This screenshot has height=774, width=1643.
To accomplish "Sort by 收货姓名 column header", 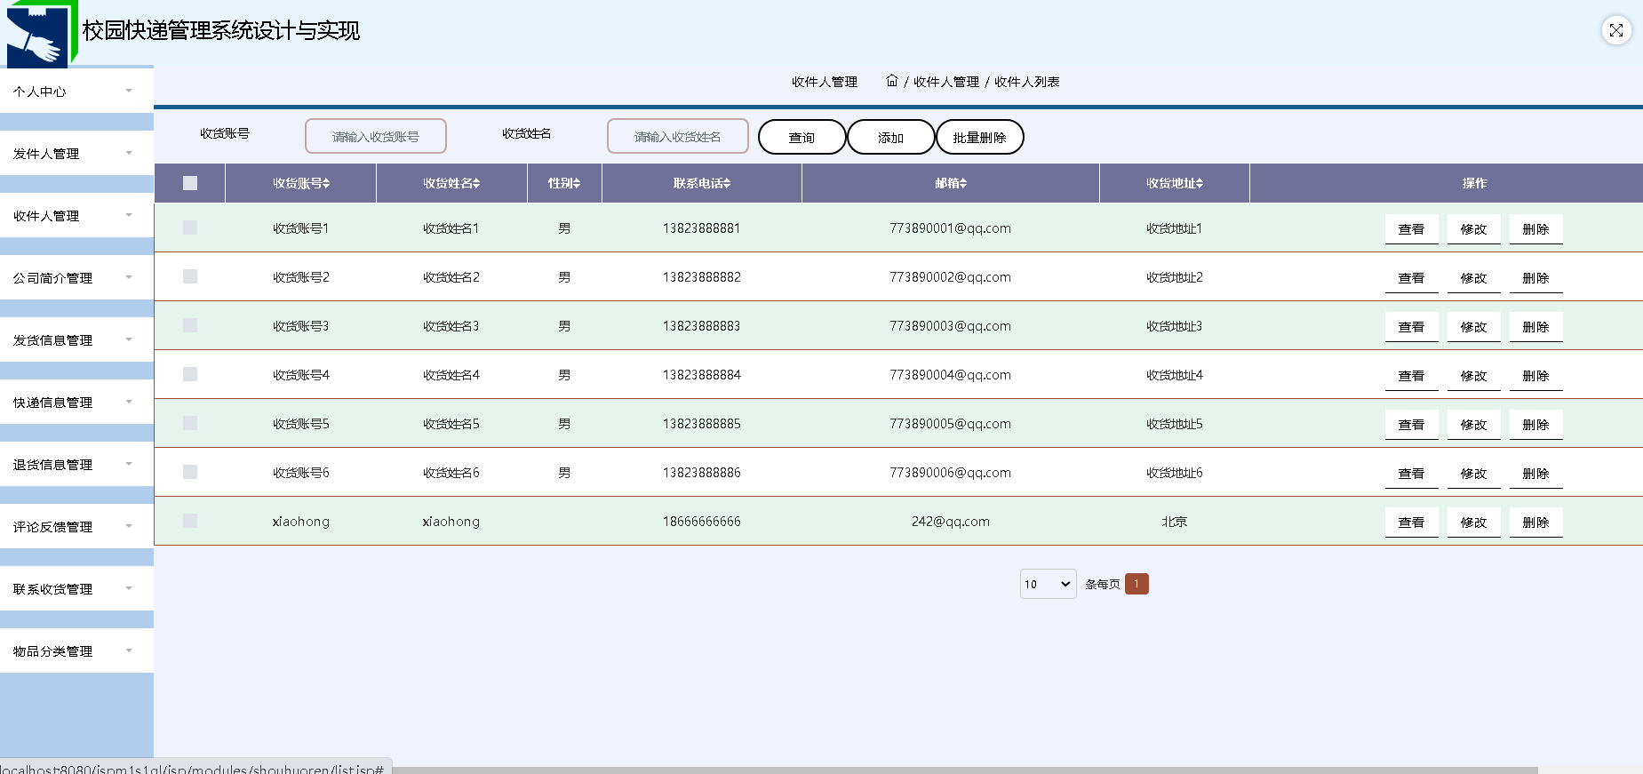I will pos(451,183).
